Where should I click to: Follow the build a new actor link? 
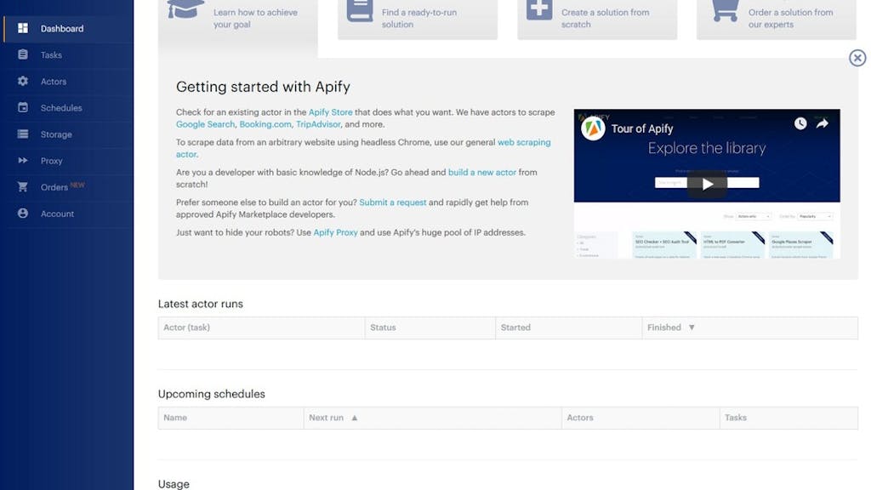[482, 172]
